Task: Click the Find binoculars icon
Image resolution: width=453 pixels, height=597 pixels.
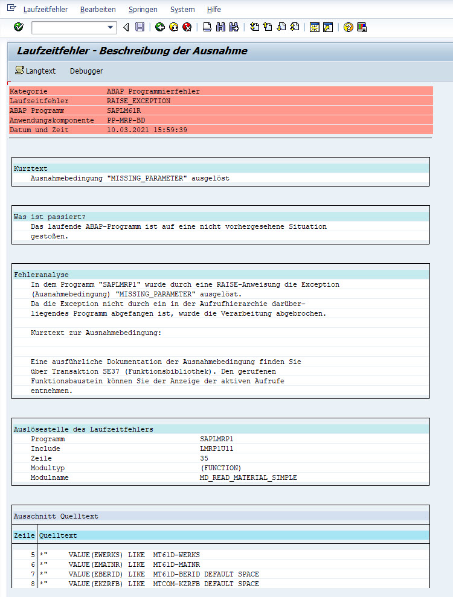Action: coord(220,27)
